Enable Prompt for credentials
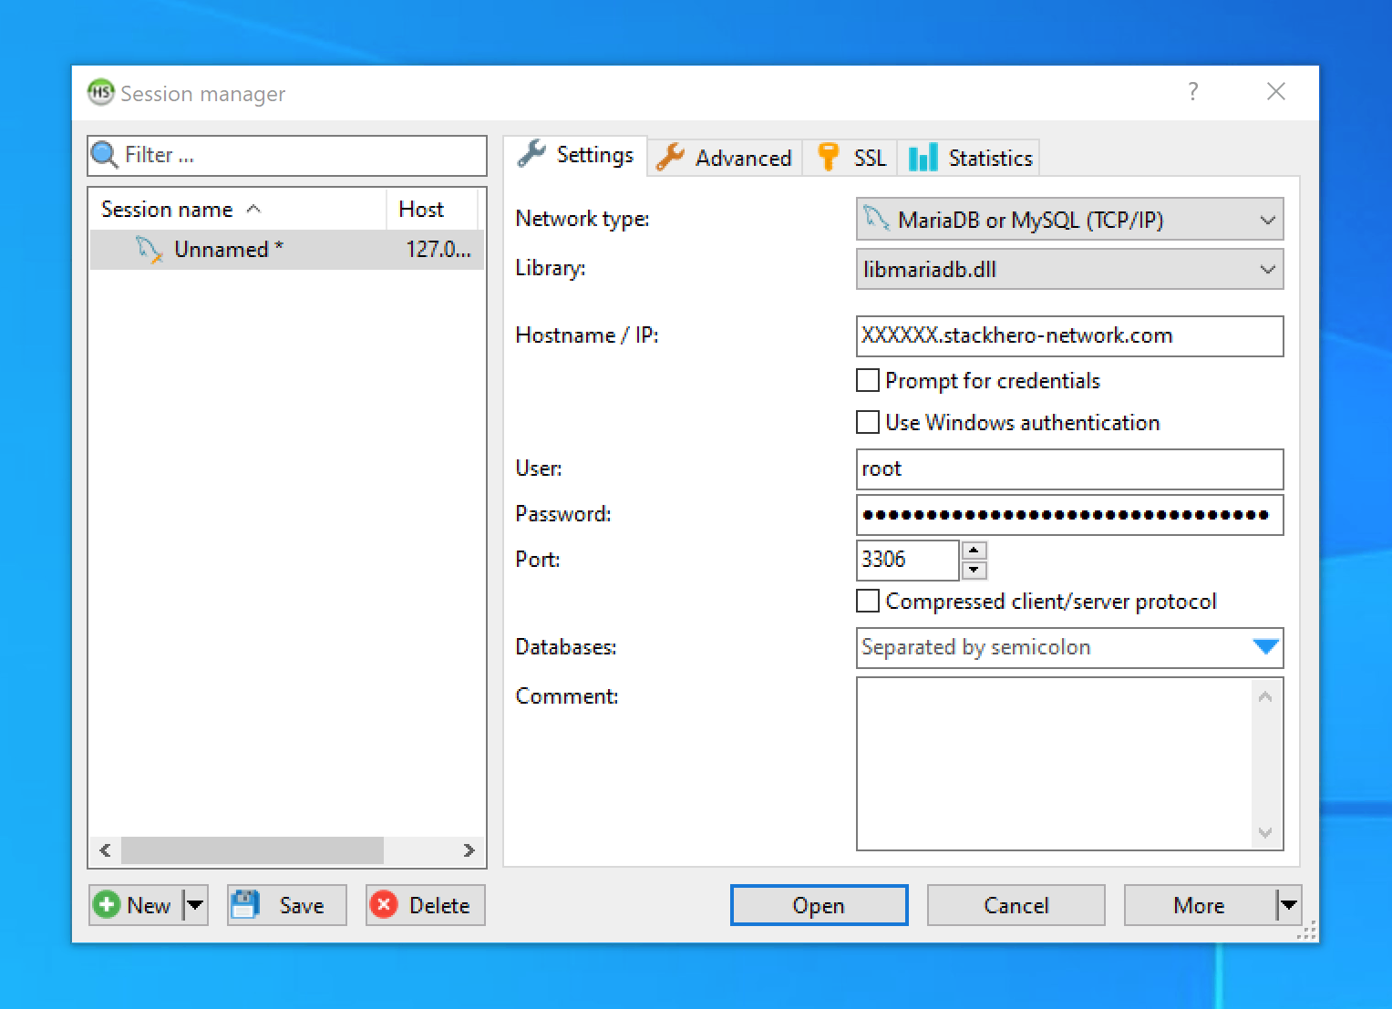This screenshot has height=1009, width=1392. click(x=867, y=380)
